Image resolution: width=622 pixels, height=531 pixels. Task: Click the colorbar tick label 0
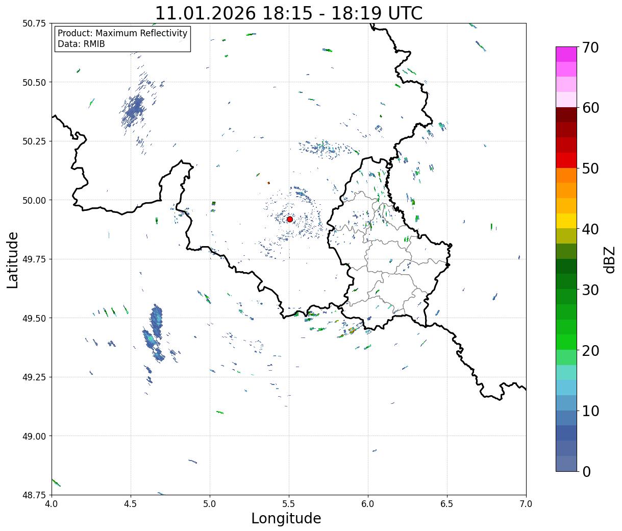pyautogui.click(x=586, y=471)
